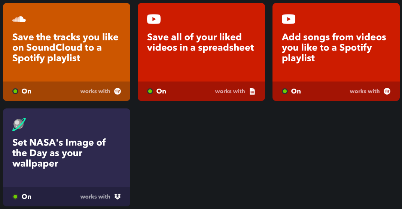Click the Dropbox icon on NASA card
Image resolution: width=402 pixels, height=209 pixels.
[118, 196]
